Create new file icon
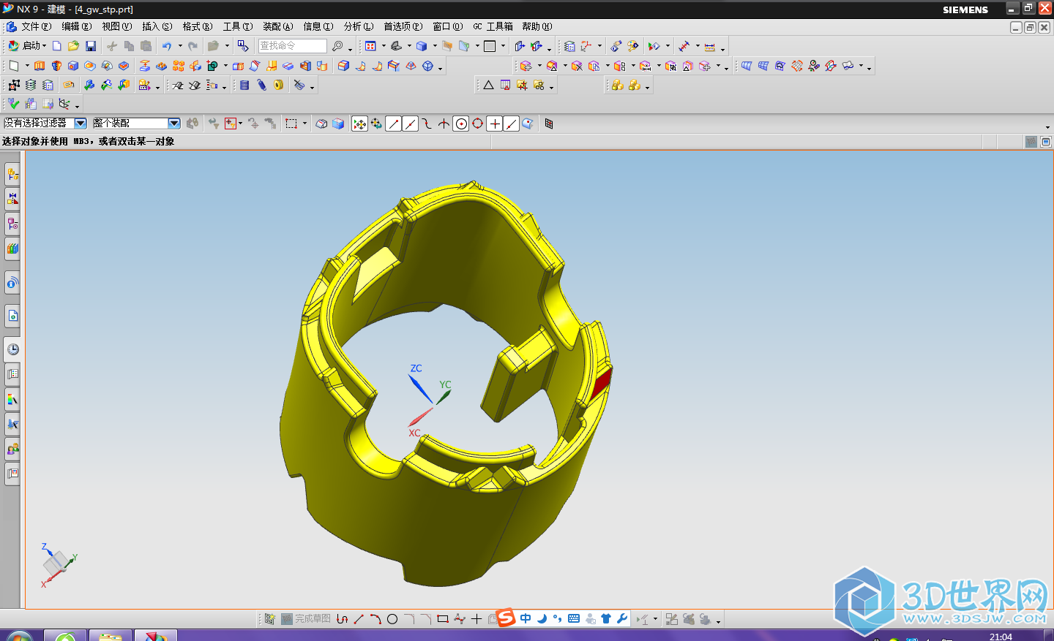Image resolution: width=1054 pixels, height=641 pixels. click(x=57, y=46)
